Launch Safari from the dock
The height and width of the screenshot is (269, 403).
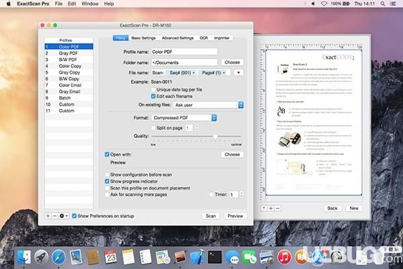(x=58, y=257)
